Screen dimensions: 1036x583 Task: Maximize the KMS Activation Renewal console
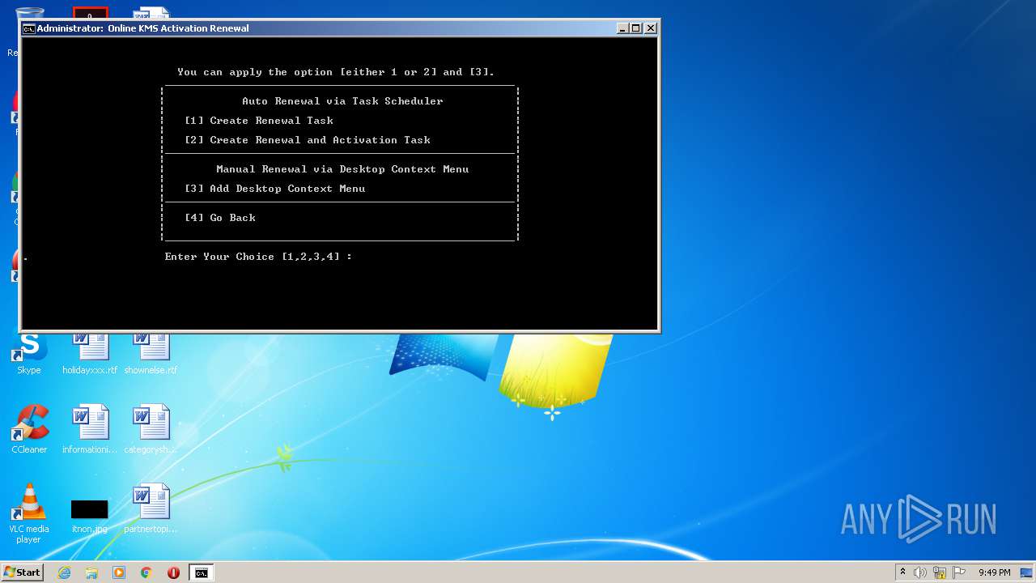pos(636,28)
